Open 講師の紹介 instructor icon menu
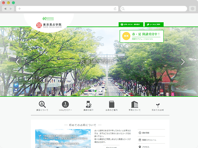Image resolution: width=198 pixels, height=148 pixels. [88, 106]
